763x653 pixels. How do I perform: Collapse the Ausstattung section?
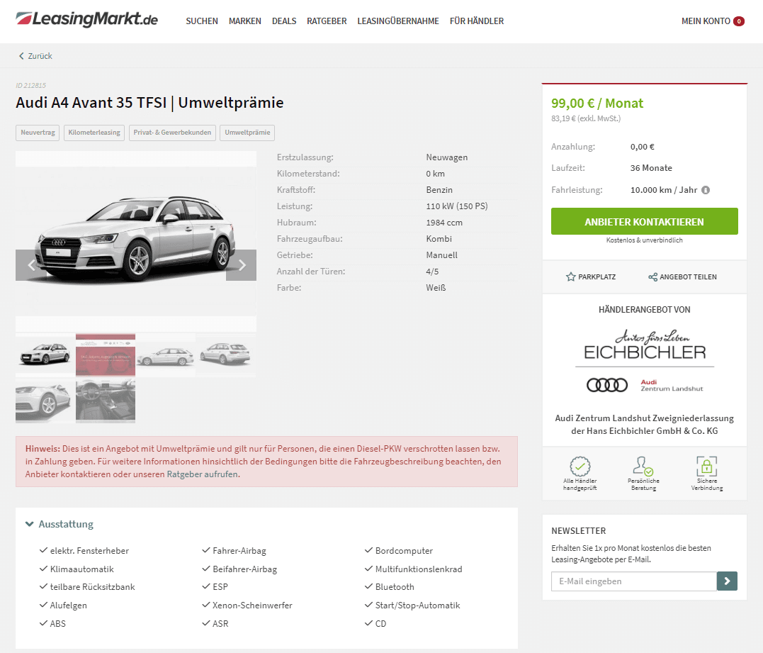tap(60, 524)
